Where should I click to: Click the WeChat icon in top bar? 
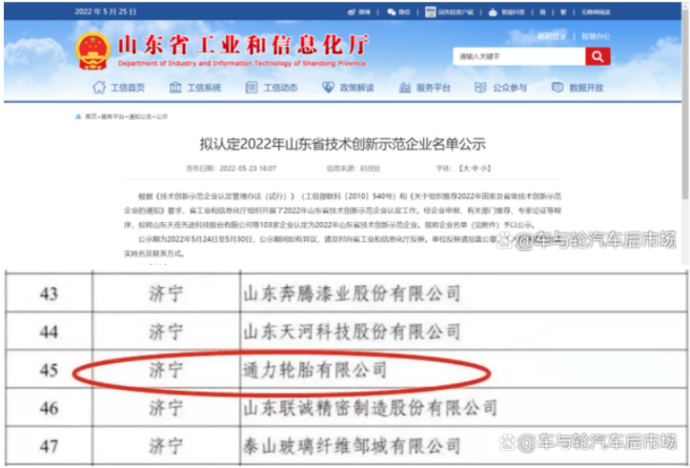(391, 12)
